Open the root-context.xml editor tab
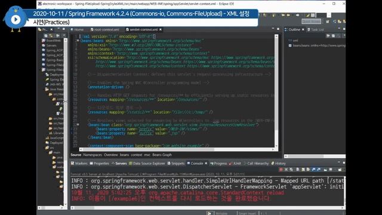 coord(105,29)
